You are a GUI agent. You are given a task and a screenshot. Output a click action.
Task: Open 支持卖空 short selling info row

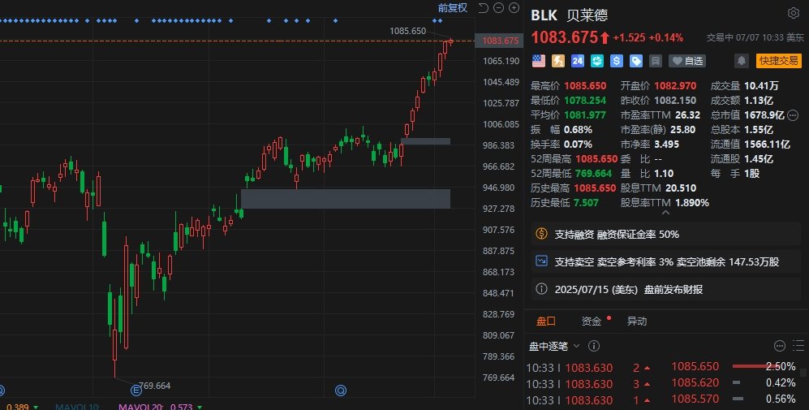(665, 261)
